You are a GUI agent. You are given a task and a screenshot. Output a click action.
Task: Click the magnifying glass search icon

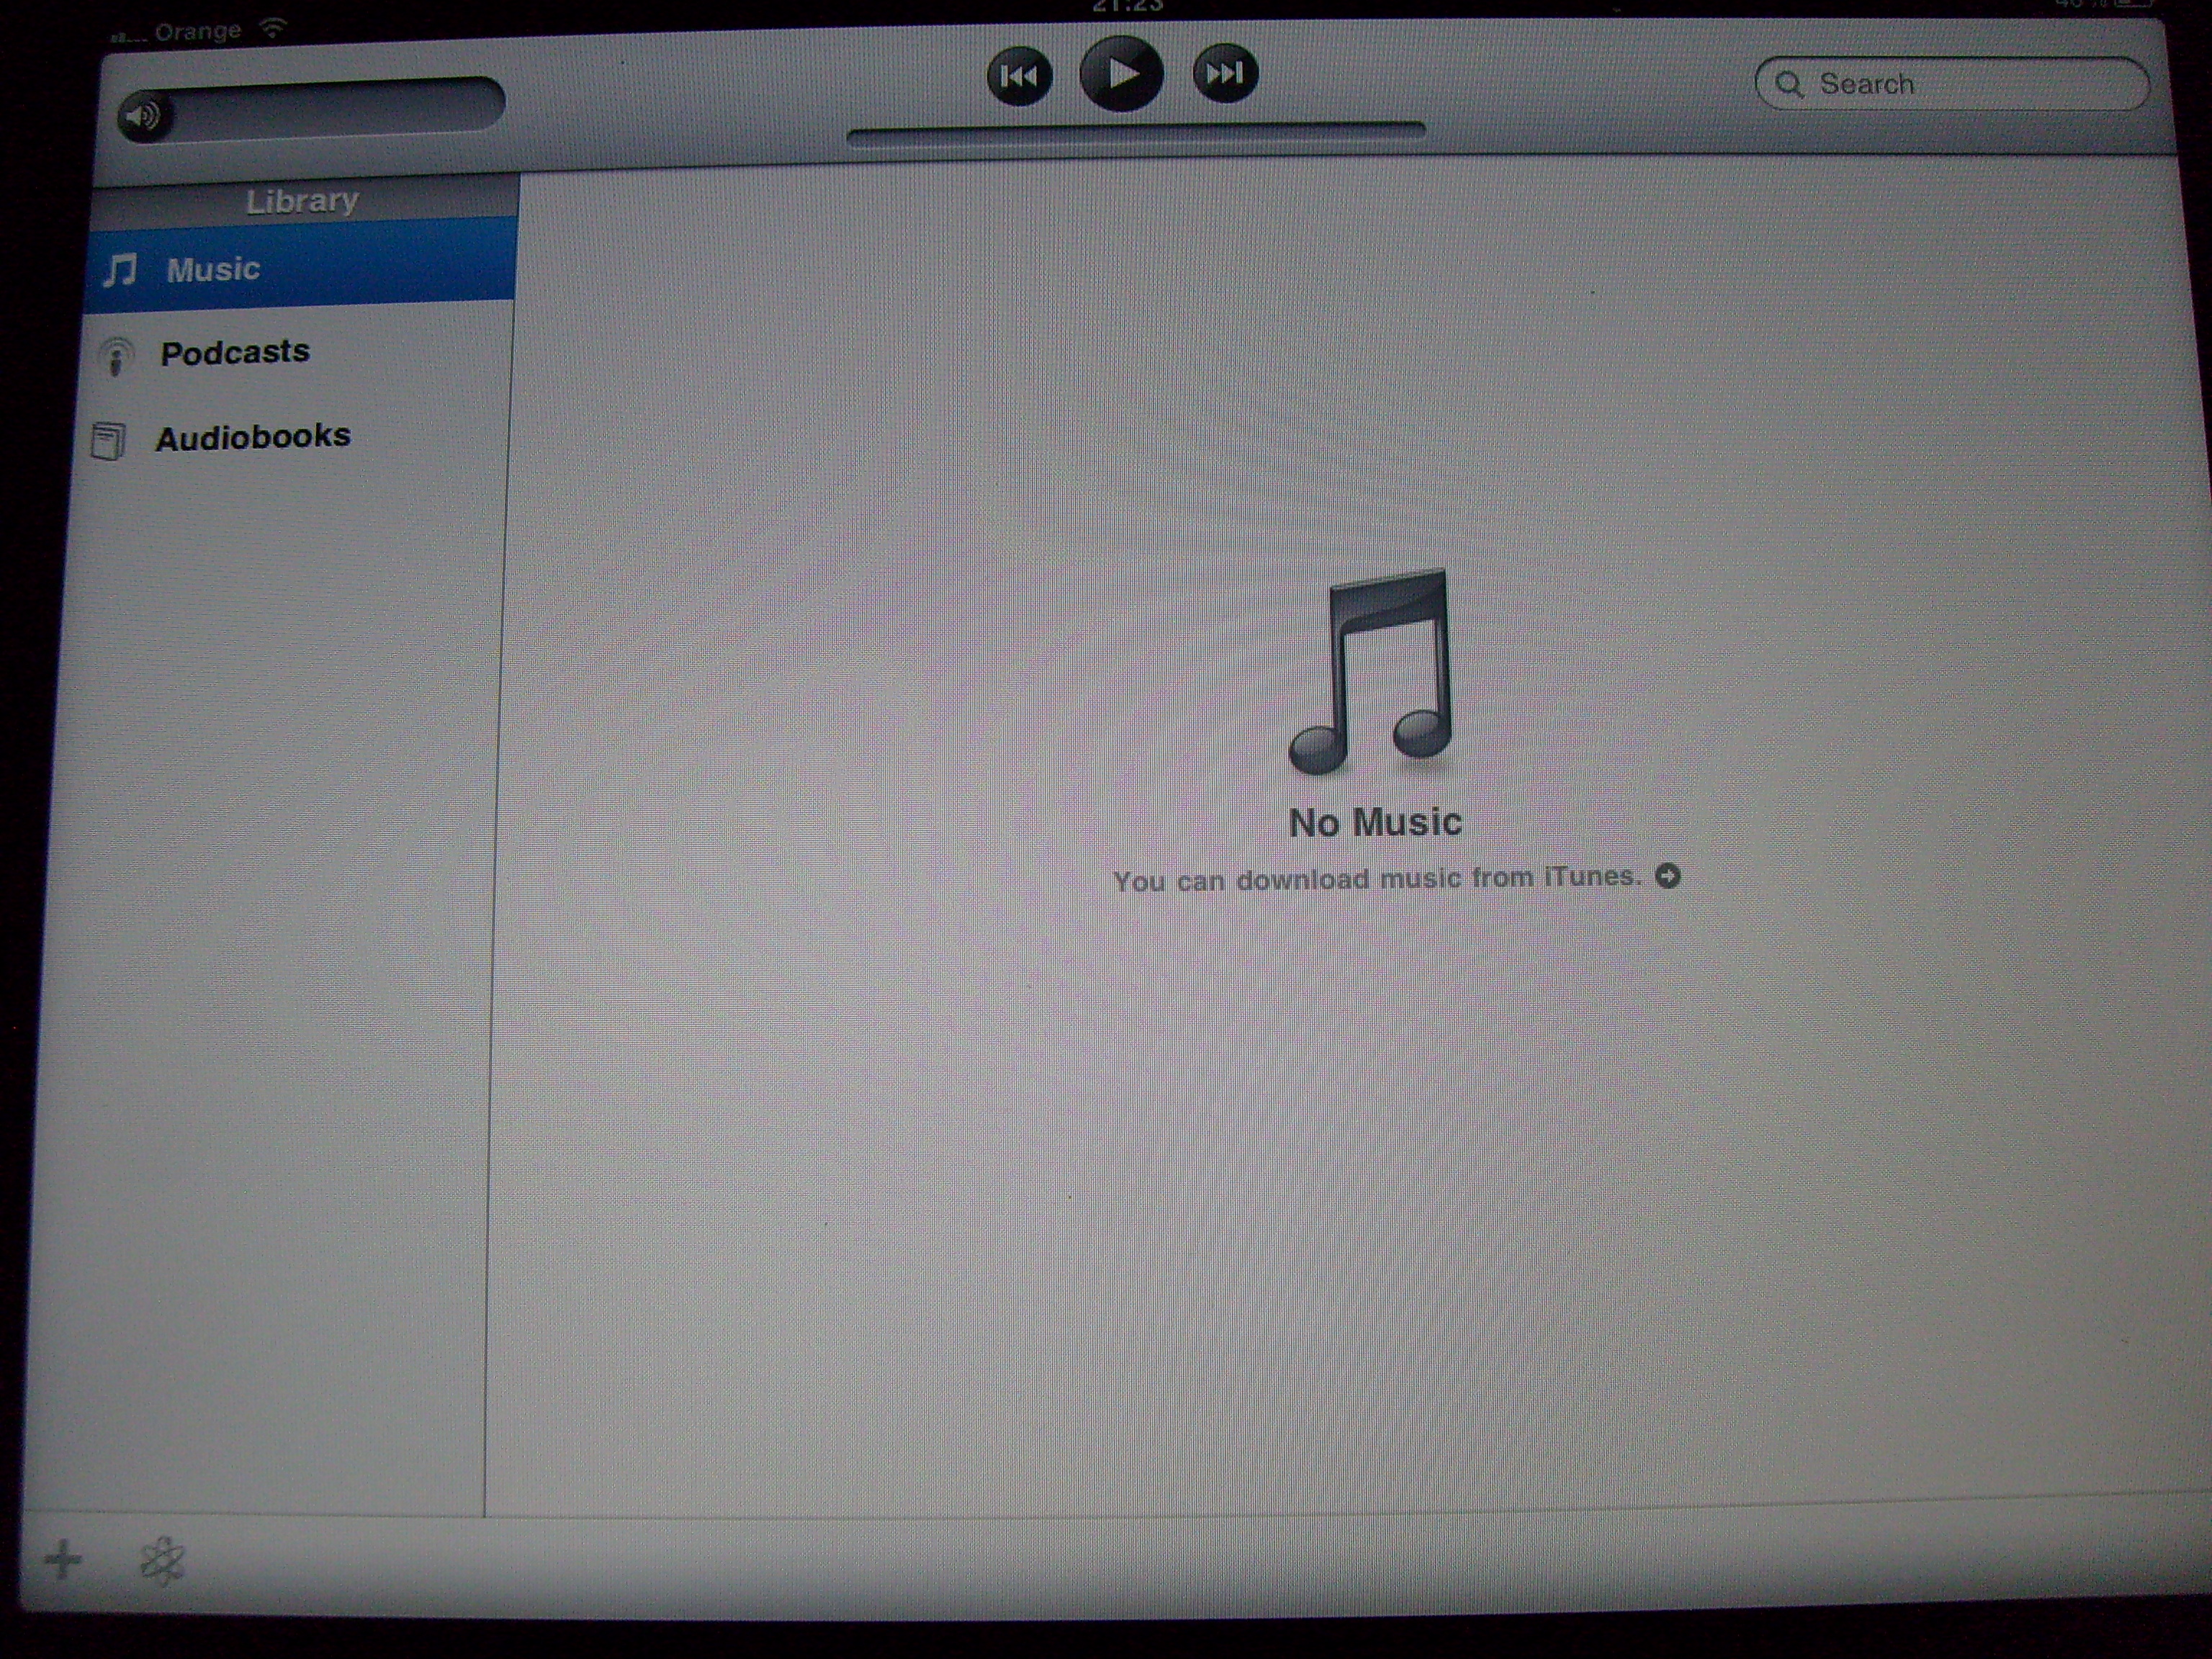click(x=1790, y=85)
